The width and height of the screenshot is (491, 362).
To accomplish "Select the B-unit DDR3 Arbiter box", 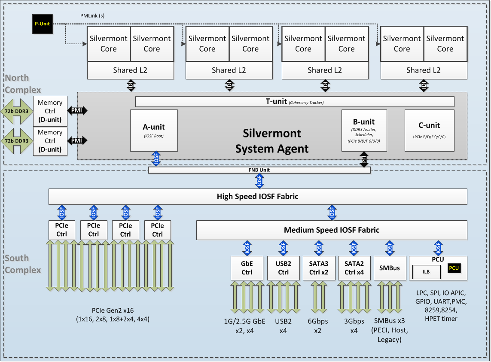I will point(364,131).
